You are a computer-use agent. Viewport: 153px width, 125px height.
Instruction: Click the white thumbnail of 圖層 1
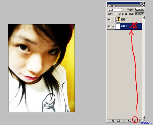click(x=118, y=26)
